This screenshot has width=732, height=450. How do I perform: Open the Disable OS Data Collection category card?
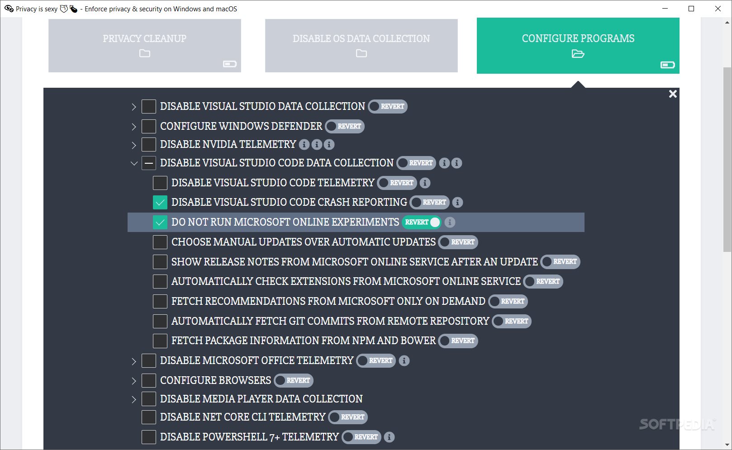[x=361, y=45]
